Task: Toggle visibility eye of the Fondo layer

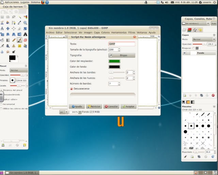Action: click(185, 53)
